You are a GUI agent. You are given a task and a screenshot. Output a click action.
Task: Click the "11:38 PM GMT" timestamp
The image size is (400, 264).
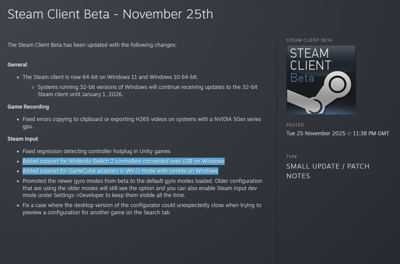coord(371,133)
